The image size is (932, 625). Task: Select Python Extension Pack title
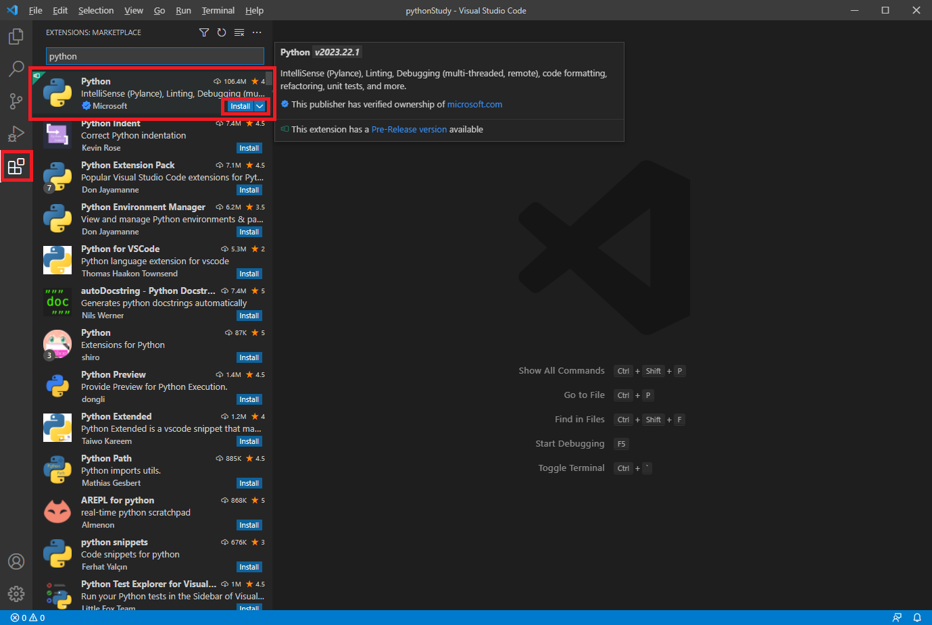click(128, 165)
